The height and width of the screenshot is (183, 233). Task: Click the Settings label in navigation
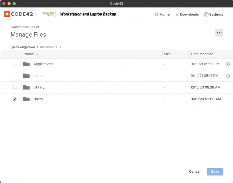pos(216,14)
